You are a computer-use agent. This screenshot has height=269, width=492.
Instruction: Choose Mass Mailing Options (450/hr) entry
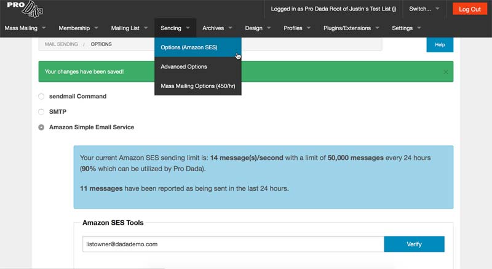tap(197, 86)
